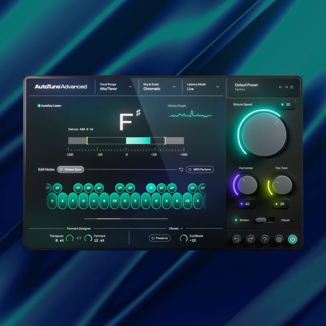The image size is (326, 326).
Task: Click the Flex Tune knob
Action: click(282, 185)
